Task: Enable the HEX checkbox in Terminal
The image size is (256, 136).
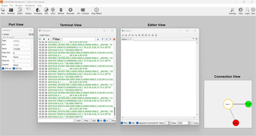Action: (75, 121)
